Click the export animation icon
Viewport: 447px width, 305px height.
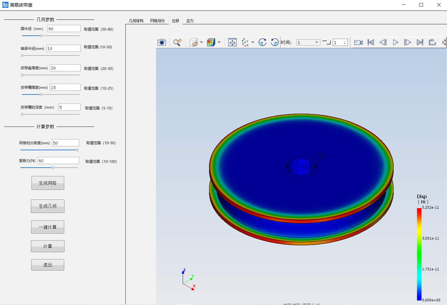[x=432, y=42]
